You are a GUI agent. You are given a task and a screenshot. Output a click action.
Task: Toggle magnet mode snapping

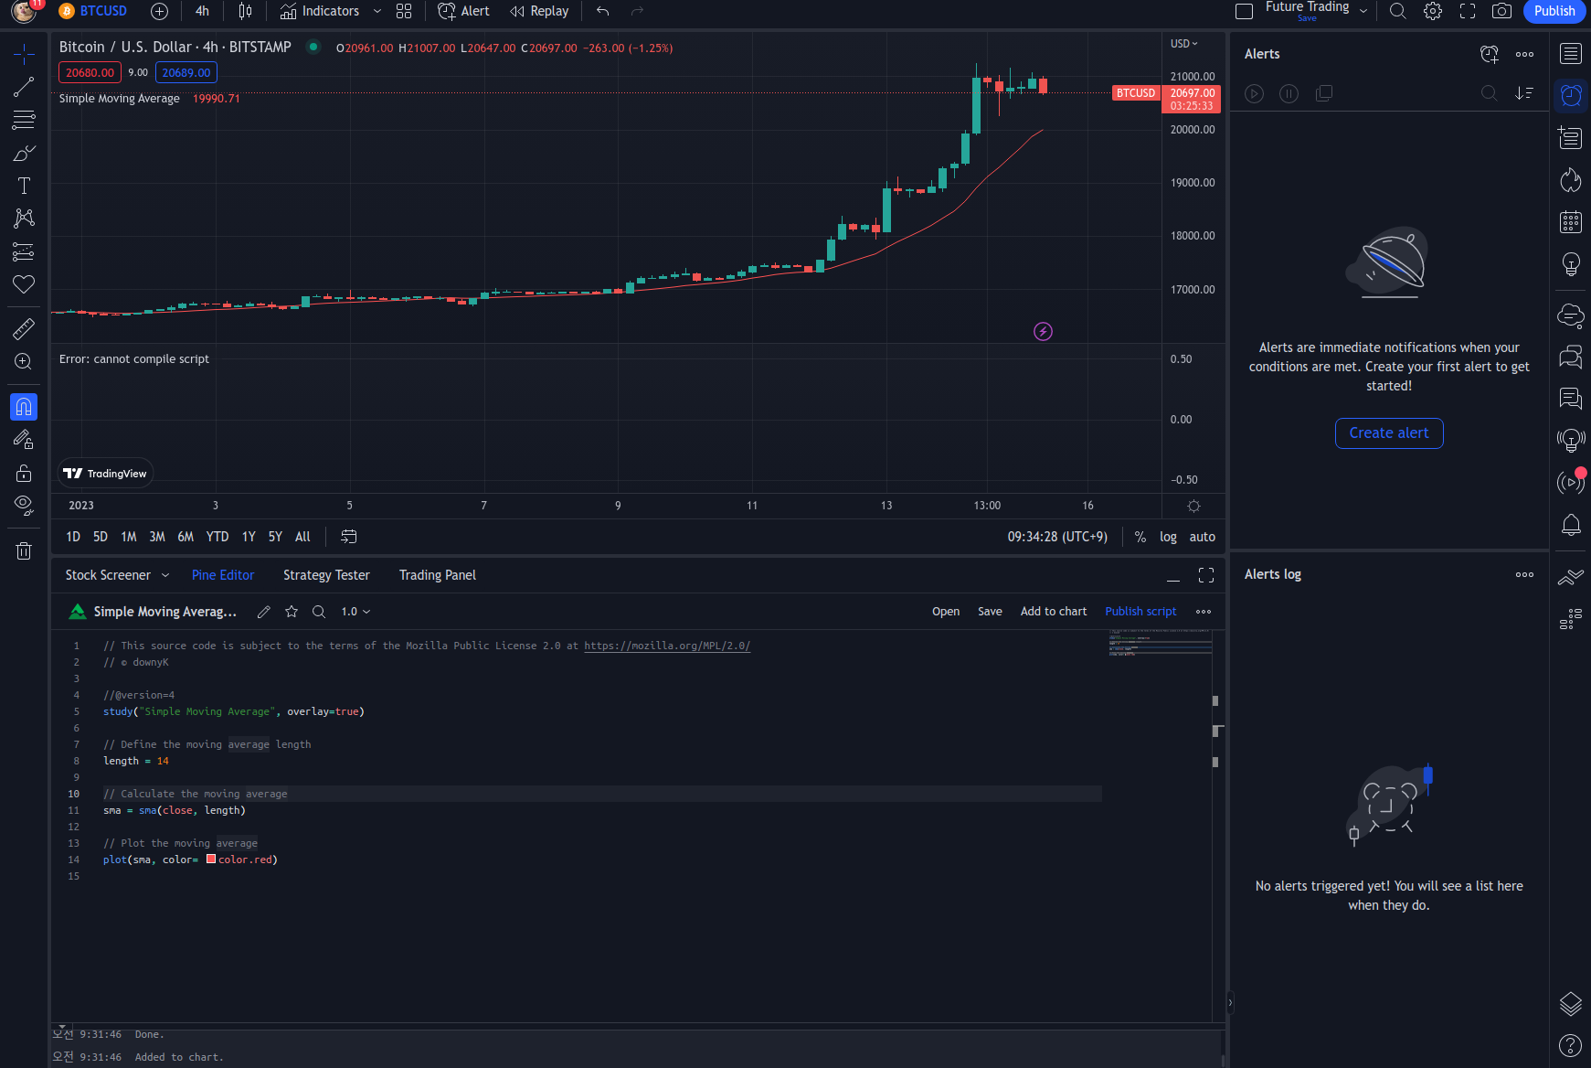[24, 407]
